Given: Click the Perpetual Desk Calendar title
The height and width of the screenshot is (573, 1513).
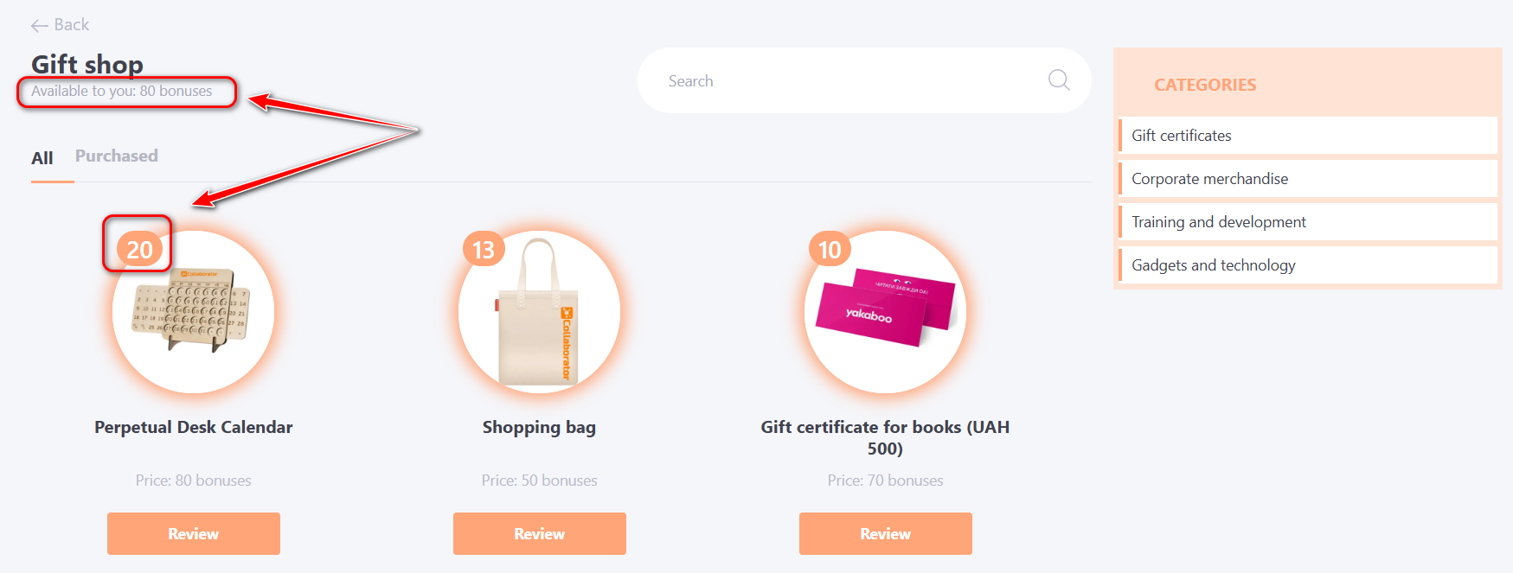Looking at the screenshot, I should point(193,427).
